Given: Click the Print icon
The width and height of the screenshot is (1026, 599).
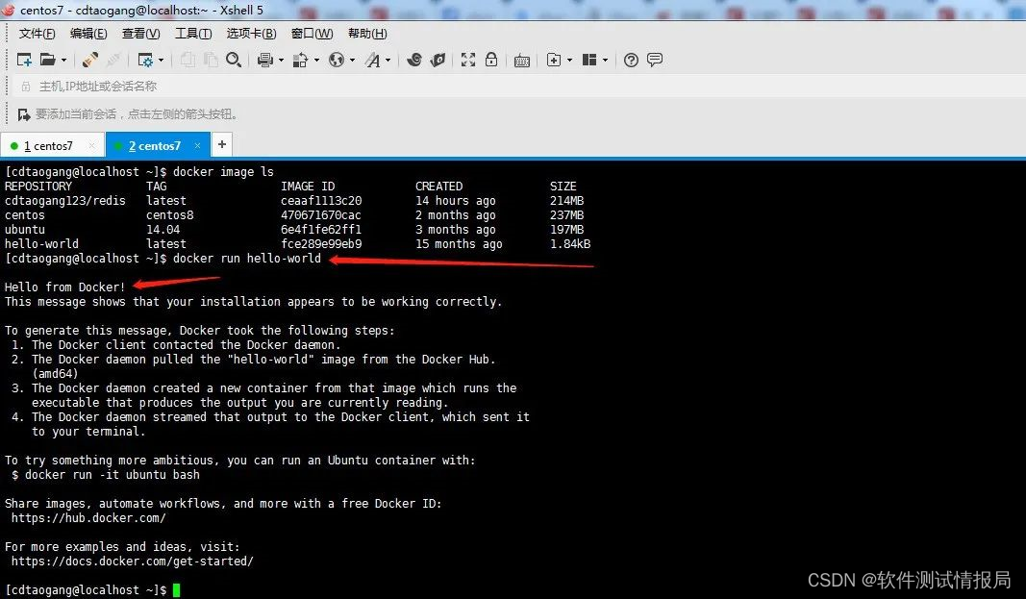Looking at the screenshot, I should 265,61.
